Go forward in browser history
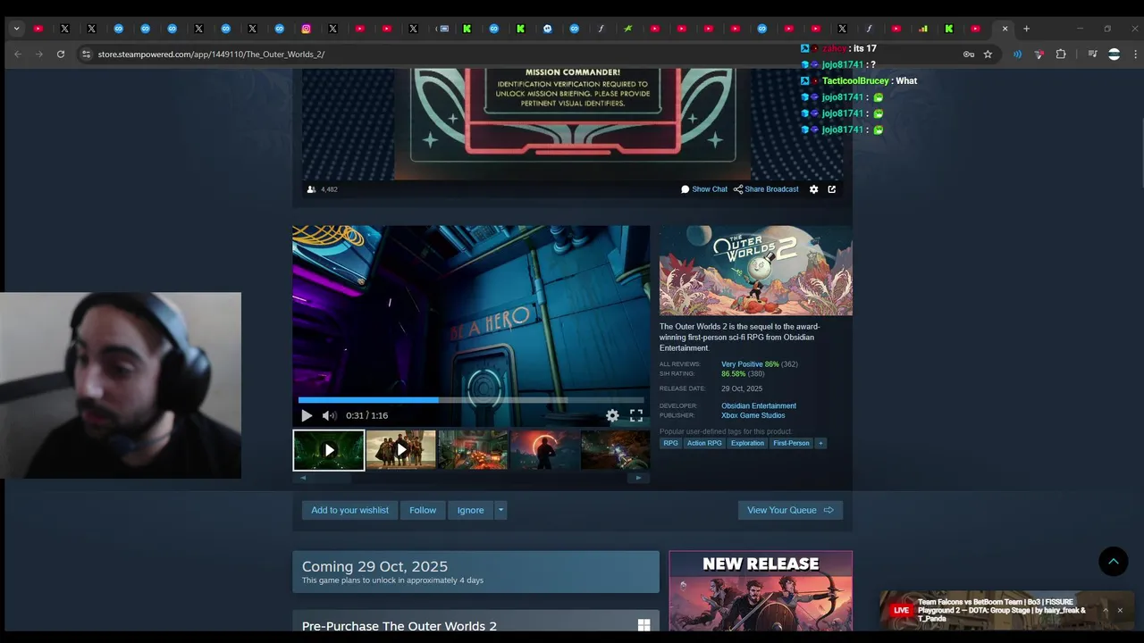 click(x=39, y=54)
